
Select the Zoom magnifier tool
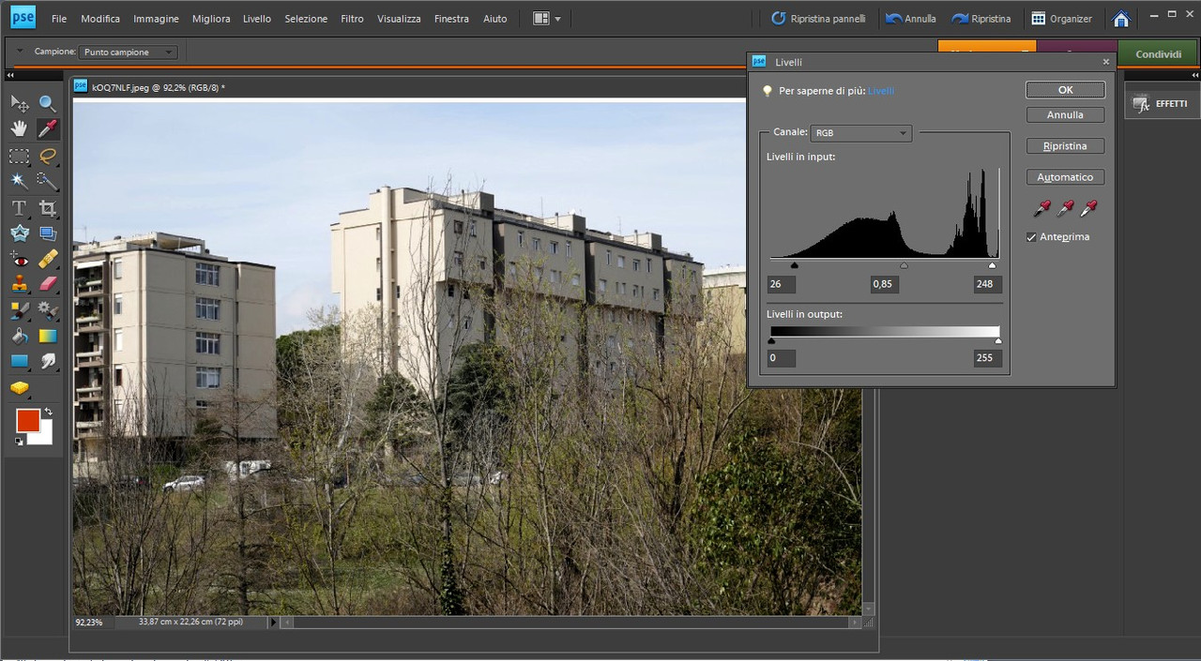(48, 103)
